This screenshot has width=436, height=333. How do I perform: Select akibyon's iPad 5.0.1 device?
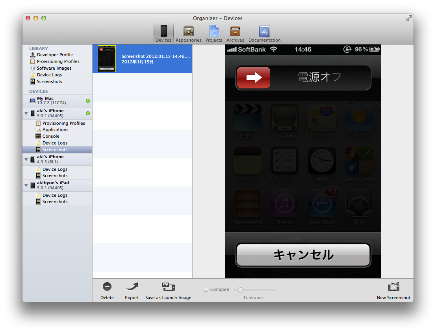(57, 185)
